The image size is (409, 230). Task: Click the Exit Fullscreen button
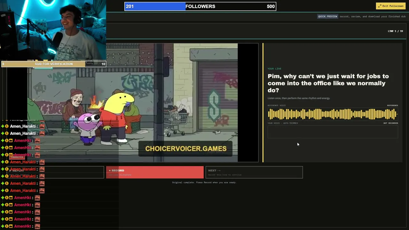coord(391,6)
